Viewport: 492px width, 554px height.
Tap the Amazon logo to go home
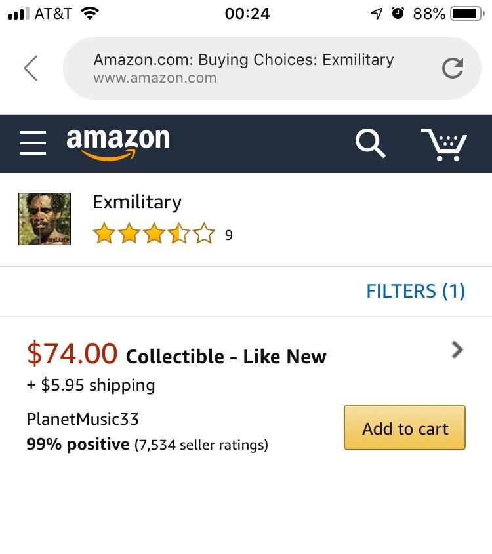pos(117,143)
